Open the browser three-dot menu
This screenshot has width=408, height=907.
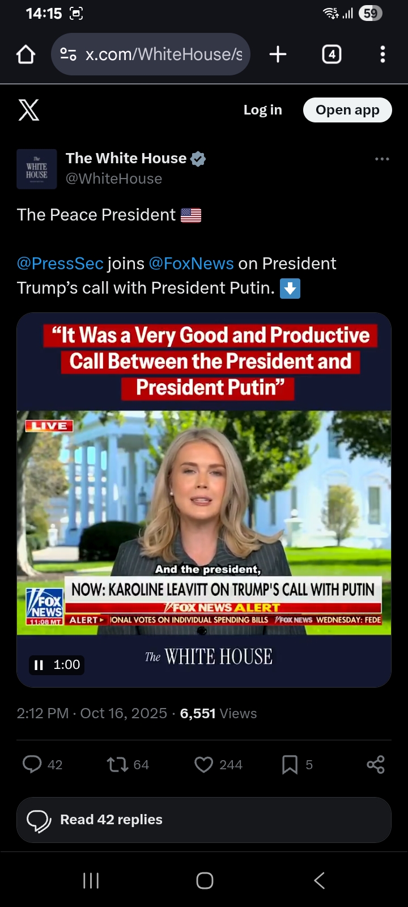383,54
